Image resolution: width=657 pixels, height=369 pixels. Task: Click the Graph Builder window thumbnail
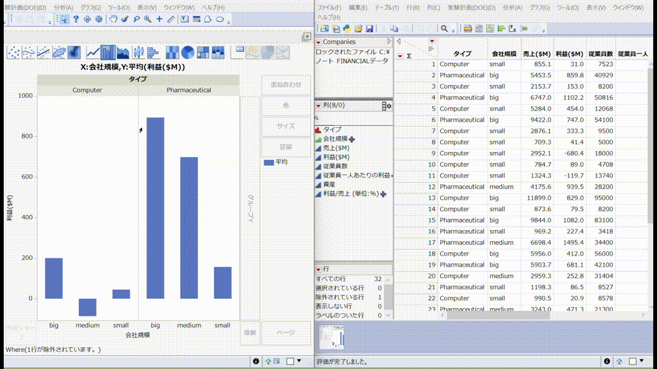[x=331, y=337]
